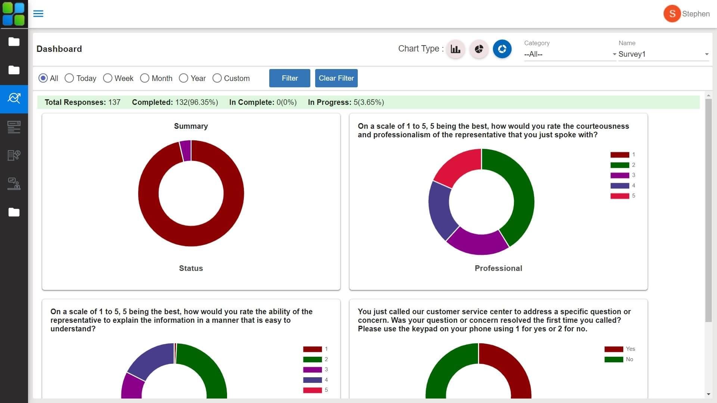Click the list report sidebar icon

[14, 127]
